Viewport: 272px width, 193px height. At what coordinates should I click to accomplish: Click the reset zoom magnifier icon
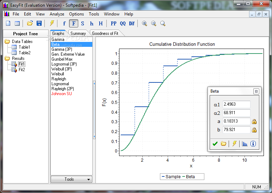[x=163, y=23]
